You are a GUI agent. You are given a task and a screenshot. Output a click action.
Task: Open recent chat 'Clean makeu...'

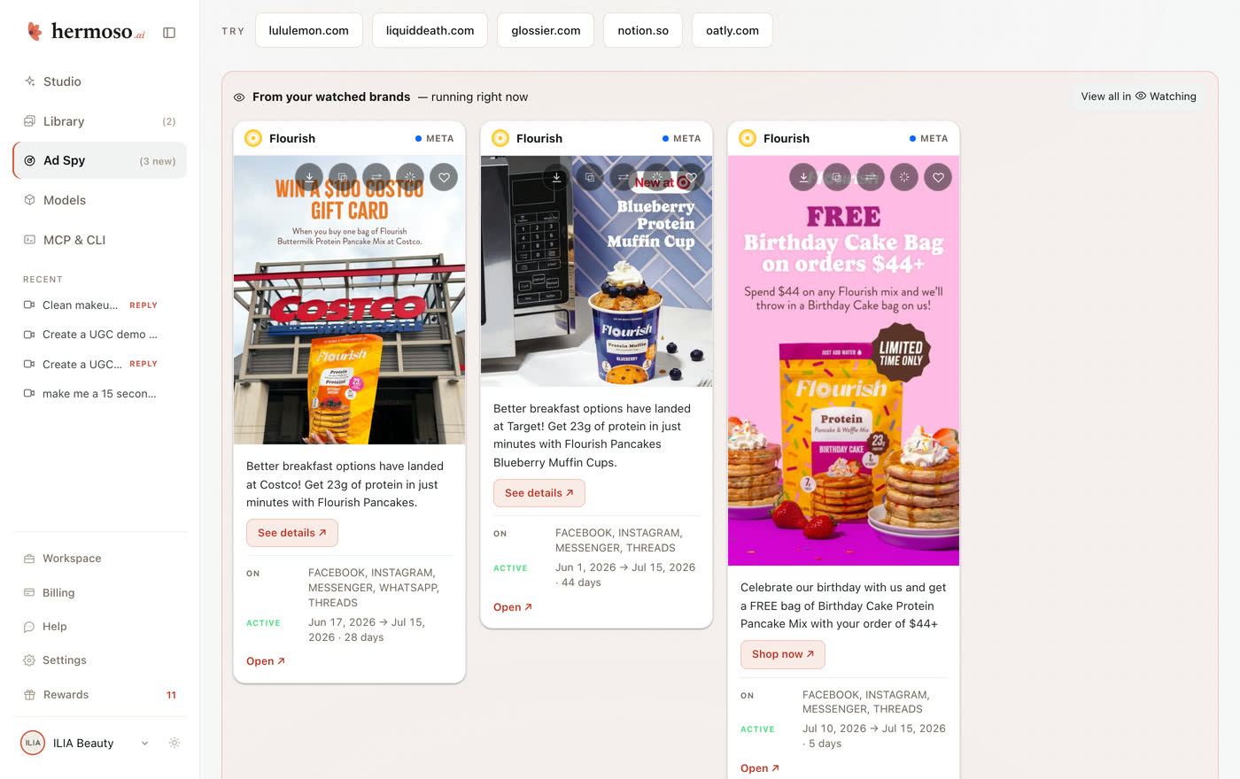coord(99,305)
